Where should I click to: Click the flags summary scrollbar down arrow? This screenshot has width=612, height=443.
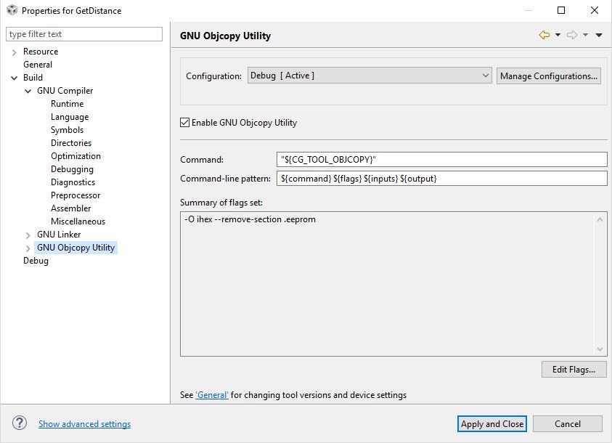(x=600, y=349)
